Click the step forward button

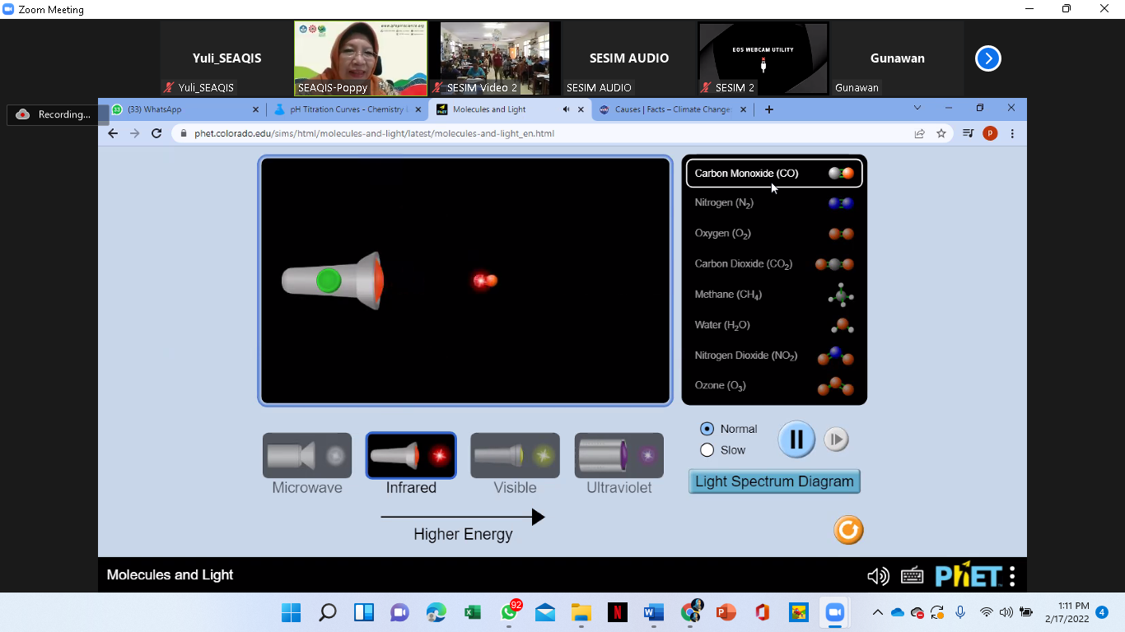[x=836, y=439]
